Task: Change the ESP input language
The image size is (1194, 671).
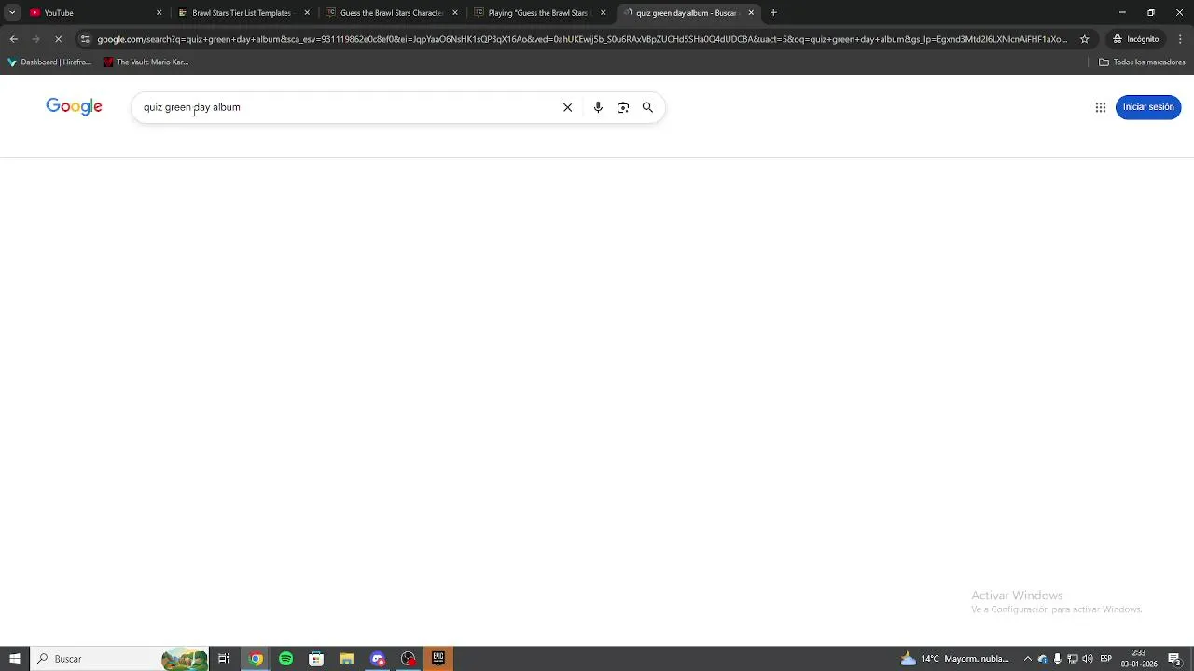Action: pyautogui.click(x=1105, y=659)
